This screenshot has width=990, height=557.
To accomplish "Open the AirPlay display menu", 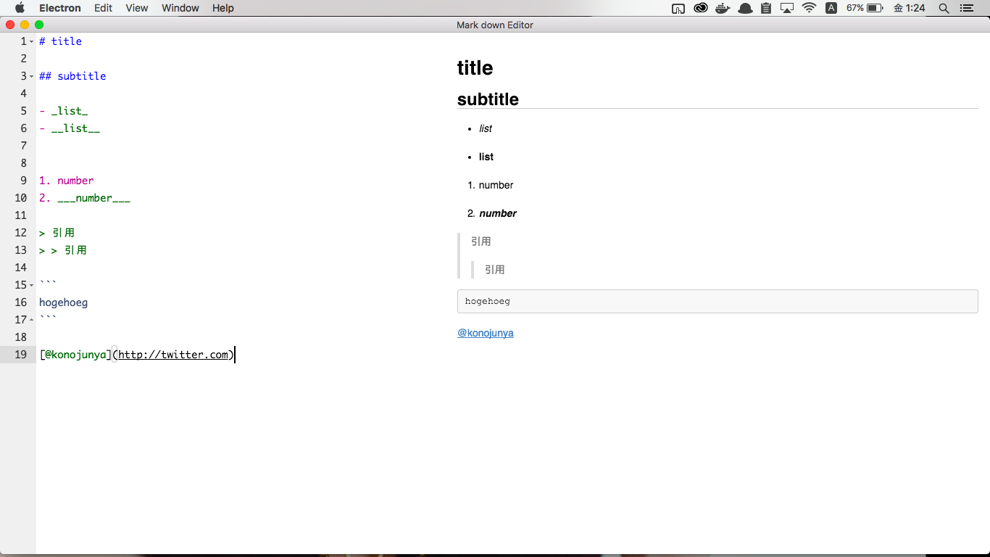I will 788,8.
